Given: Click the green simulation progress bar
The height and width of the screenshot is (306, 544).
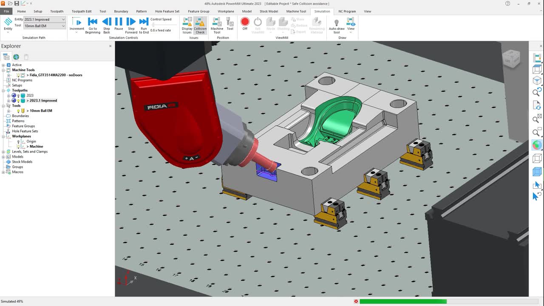Looking at the screenshot, I should coord(403,301).
